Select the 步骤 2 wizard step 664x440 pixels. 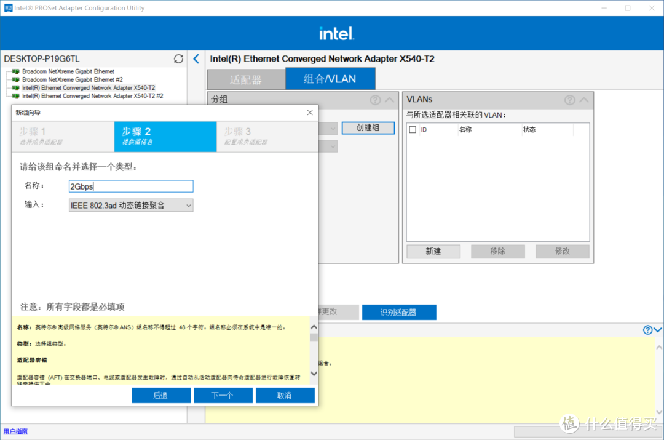click(165, 137)
